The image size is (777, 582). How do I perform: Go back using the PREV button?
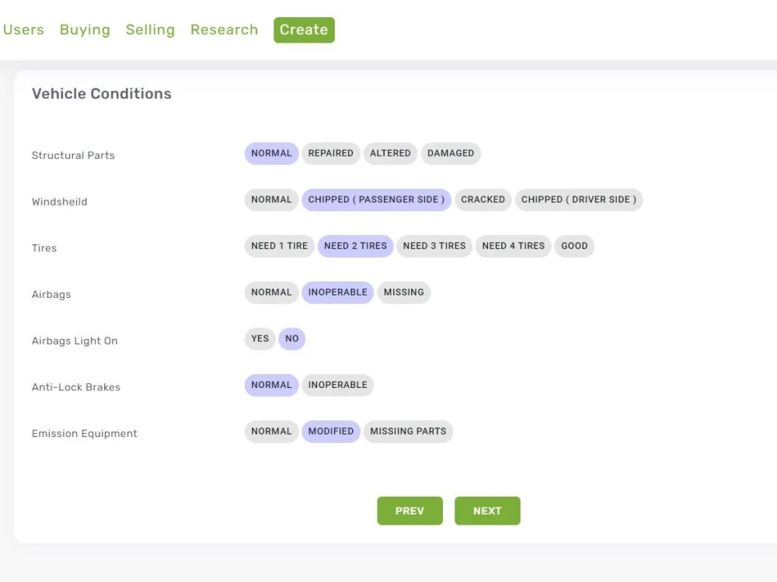[x=409, y=511]
